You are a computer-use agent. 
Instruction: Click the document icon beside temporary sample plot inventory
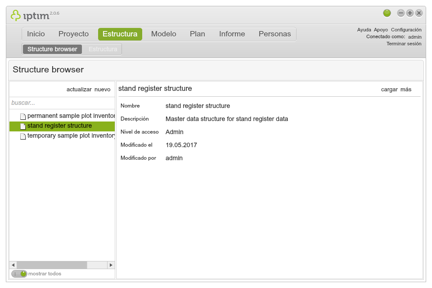[22, 136]
